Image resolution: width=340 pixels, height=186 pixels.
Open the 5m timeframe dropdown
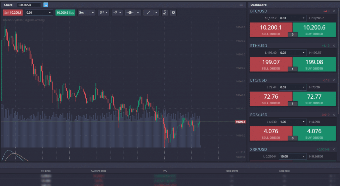87,13
